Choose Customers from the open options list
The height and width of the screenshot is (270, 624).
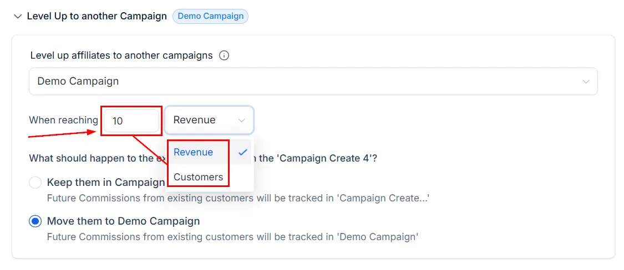[x=198, y=176]
